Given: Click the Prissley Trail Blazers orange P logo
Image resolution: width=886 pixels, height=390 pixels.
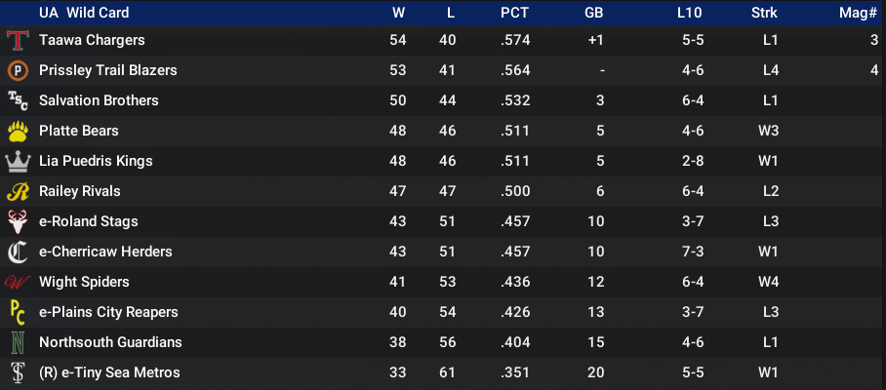Looking at the screenshot, I should click(x=17, y=70).
